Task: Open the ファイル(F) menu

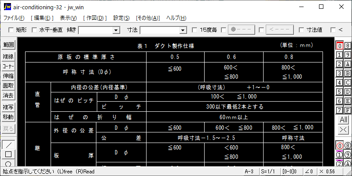Action: coord(15,18)
